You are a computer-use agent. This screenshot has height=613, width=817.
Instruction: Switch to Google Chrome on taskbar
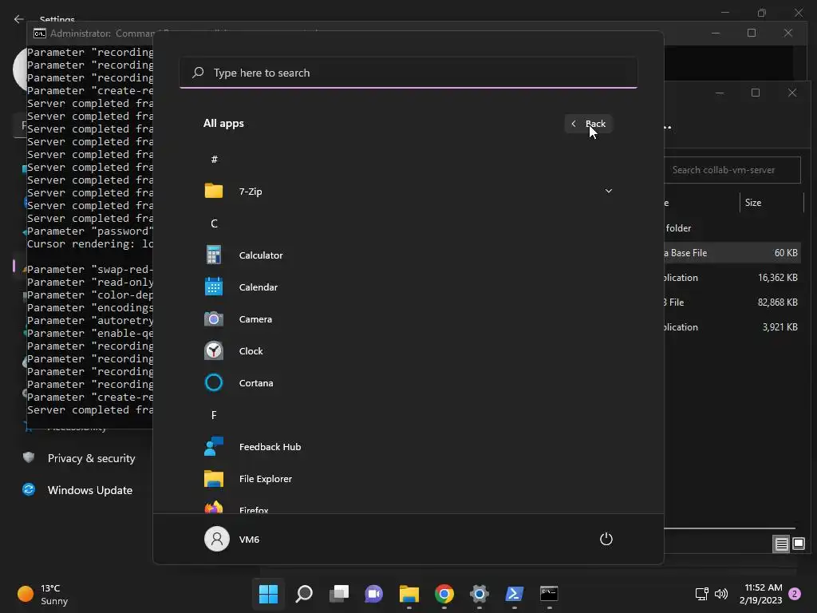444,594
